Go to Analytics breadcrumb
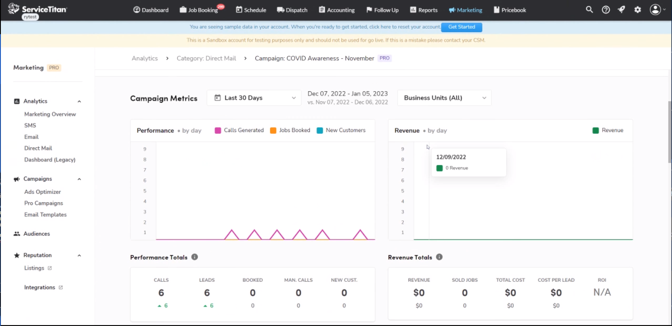Screen dimensions: 672x326 pyautogui.click(x=145, y=58)
